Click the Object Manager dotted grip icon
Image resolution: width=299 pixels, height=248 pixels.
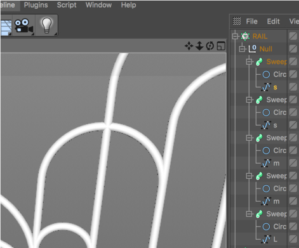(x=237, y=21)
